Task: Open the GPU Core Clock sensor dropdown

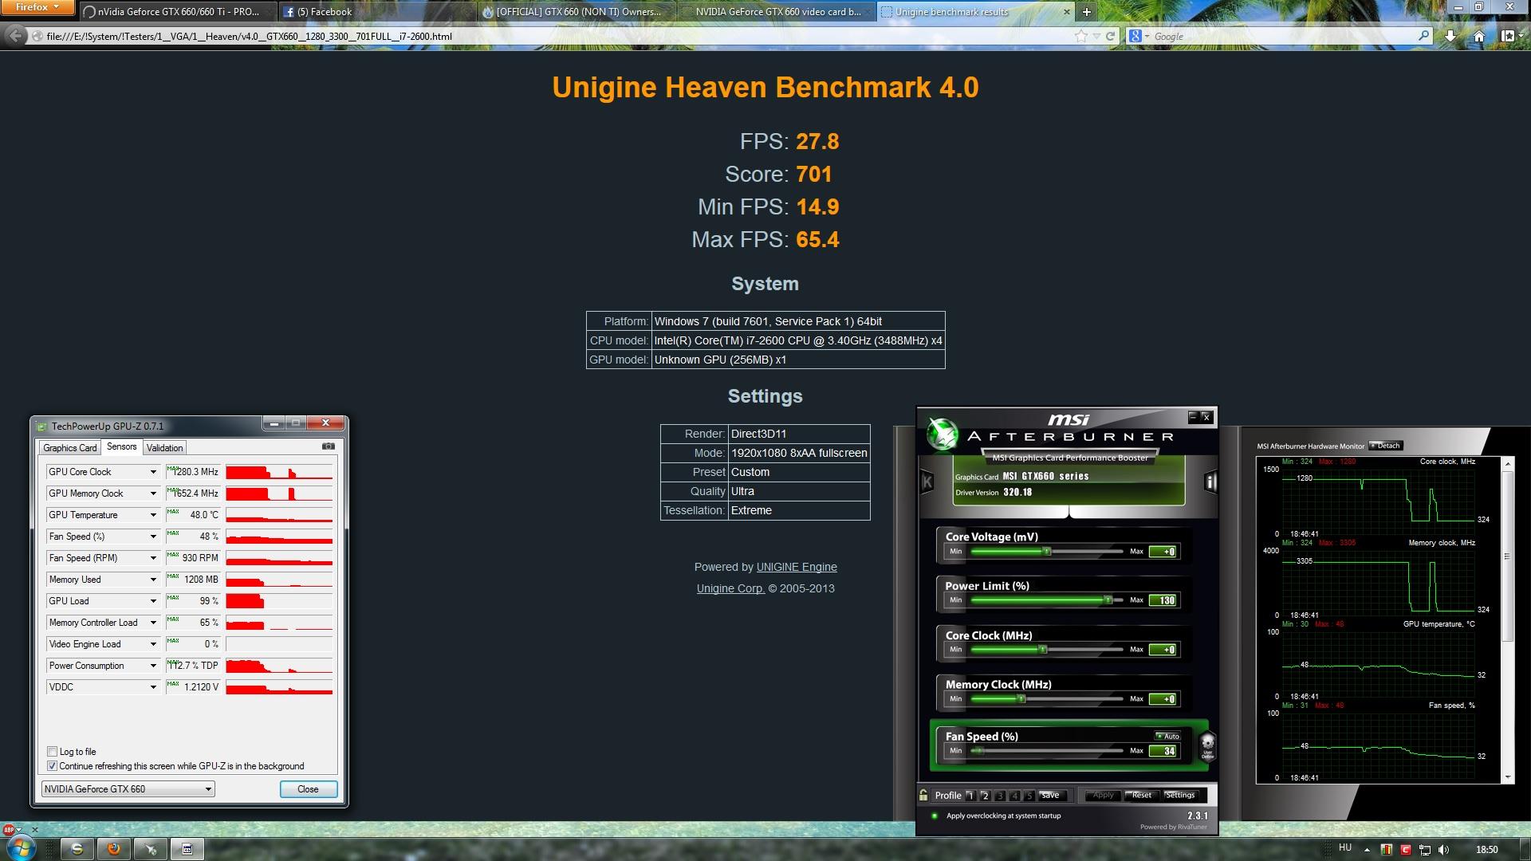Action: (x=153, y=471)
